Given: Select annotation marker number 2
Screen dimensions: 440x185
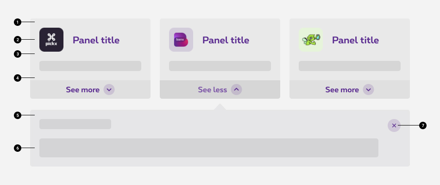Looking at the screenshot, I should pyautogui.click(x=18, y=40).
